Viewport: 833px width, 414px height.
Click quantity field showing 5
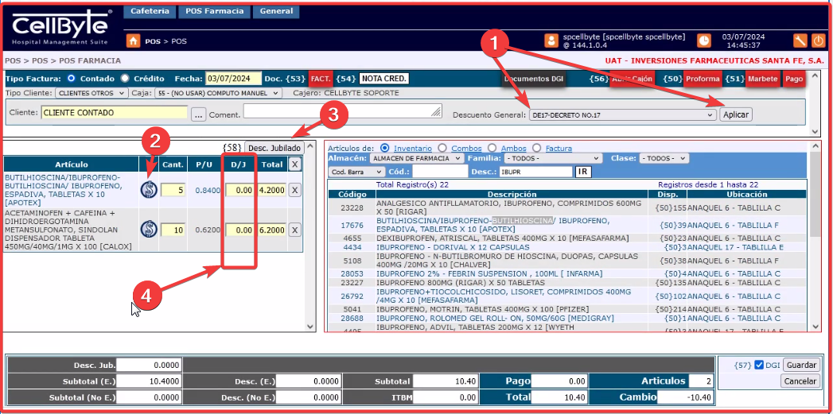click(x=173, y=190)
